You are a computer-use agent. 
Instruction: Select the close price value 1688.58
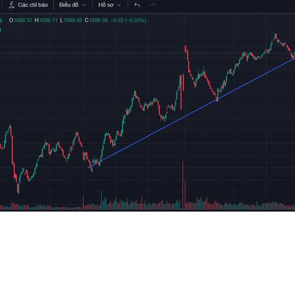click(98, 20)
